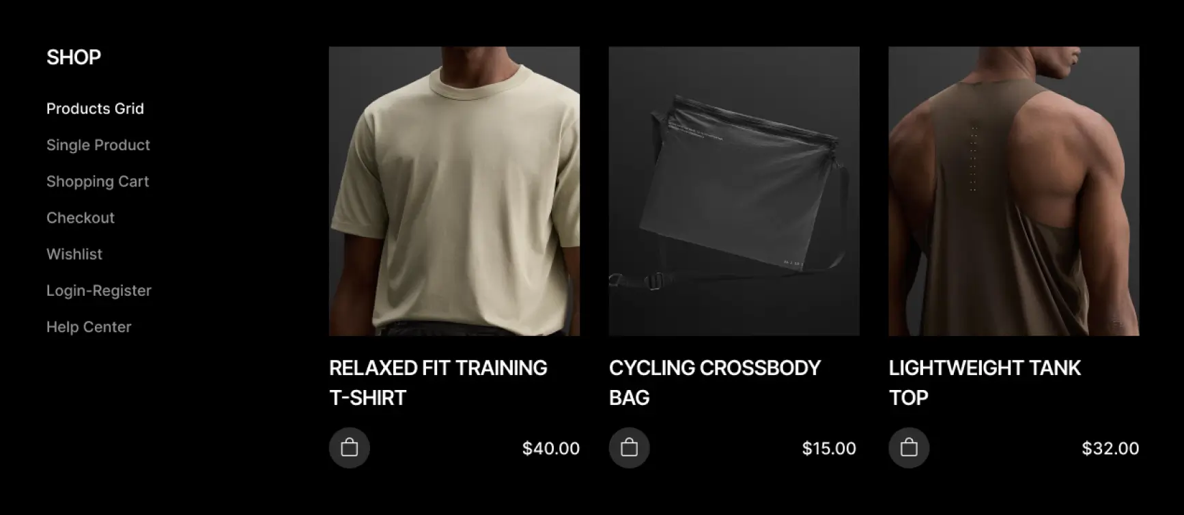Add Lightweight Tank Top to cart
Screen dimensions: 1184x515
tap(909, 448)
